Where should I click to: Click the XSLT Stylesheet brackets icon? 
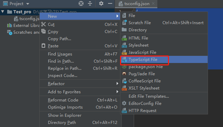pyautogui.click(x=124, y=88)
